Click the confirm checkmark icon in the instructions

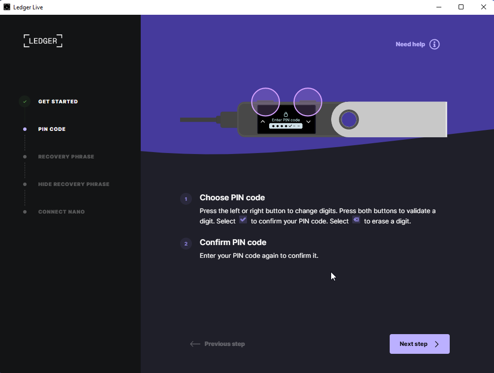tap(243, 220)
